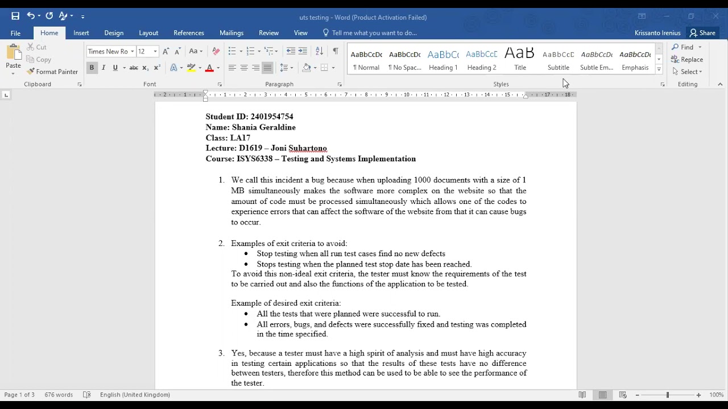The image size is (728, 409).
Task: Collapse the ribbon with the caret
Action: tap(720, 84)
